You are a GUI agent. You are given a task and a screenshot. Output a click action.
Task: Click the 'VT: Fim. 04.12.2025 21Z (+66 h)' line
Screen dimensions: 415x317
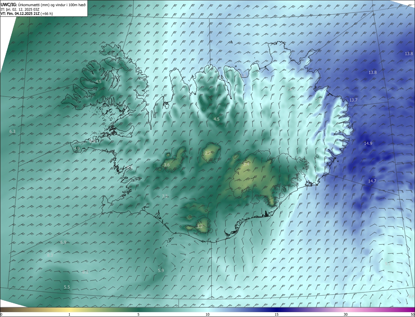click(27, 14)
